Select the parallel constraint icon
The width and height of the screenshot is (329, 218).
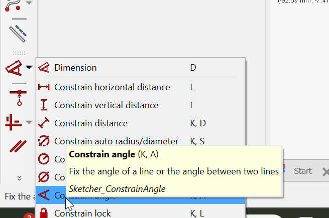(x=19, y=147)
